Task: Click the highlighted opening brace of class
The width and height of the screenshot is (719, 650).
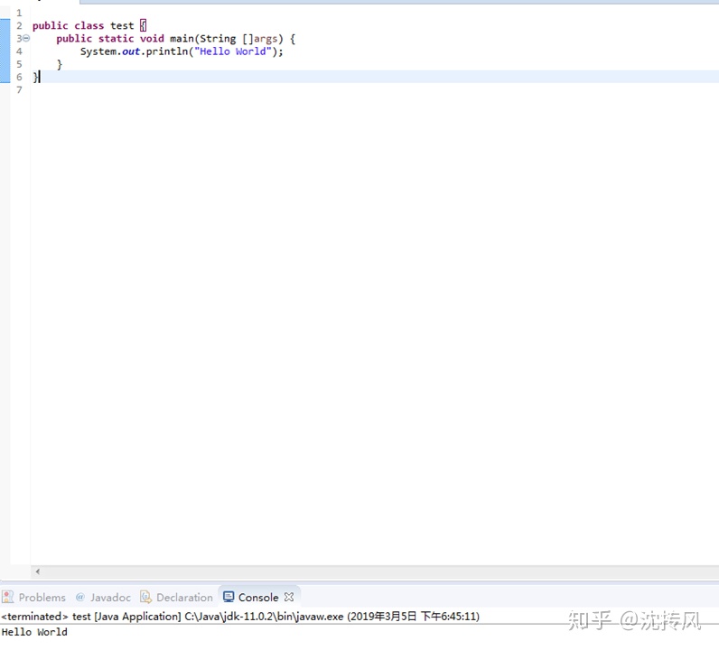Action: (143, 25)
